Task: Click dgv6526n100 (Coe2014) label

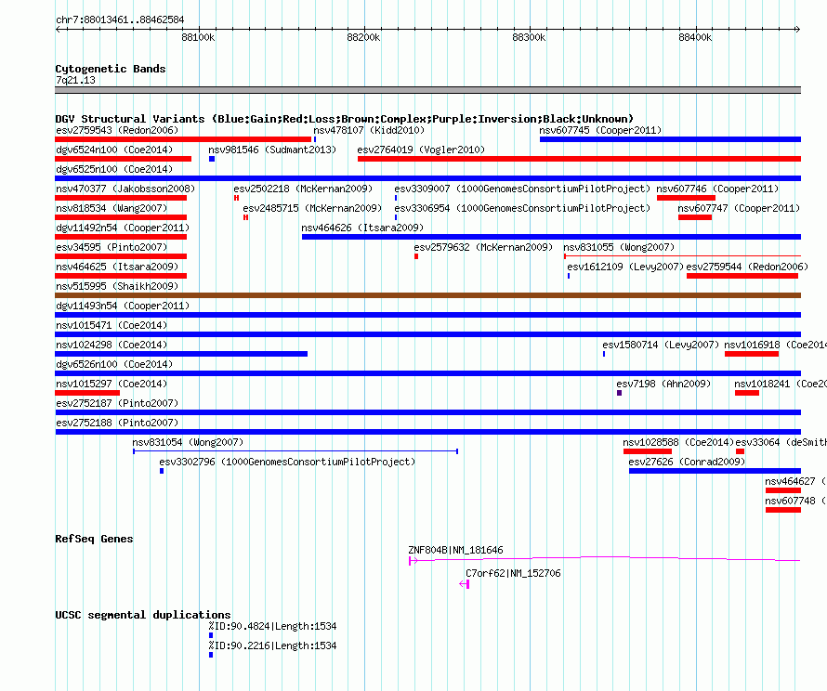Action: click(114, 364)
